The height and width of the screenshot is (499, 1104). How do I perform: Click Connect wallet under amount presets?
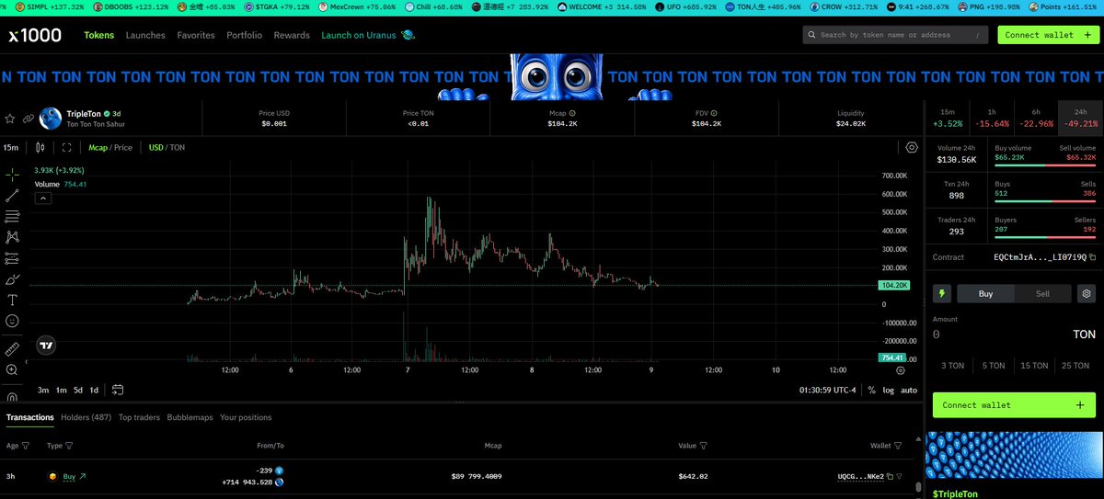click(x=1015, y=404)
